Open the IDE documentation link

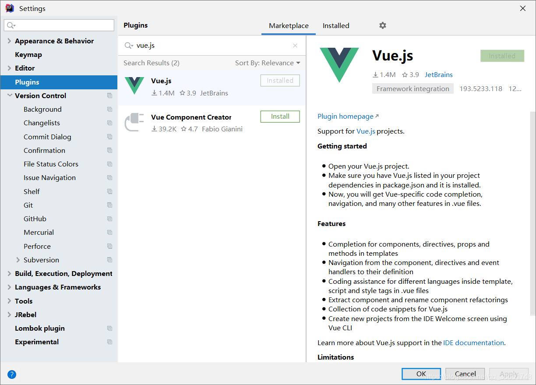point(473,343)
